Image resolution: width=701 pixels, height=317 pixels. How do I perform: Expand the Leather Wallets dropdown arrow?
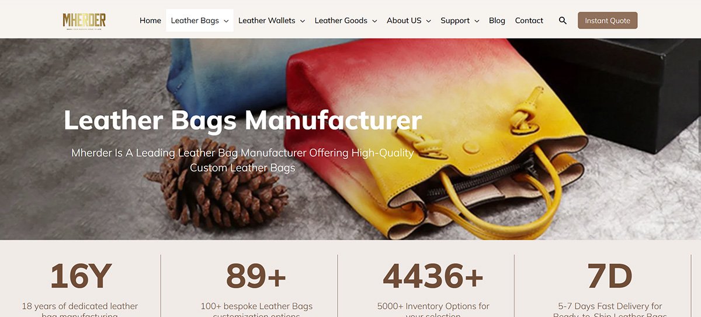(303, 21)
